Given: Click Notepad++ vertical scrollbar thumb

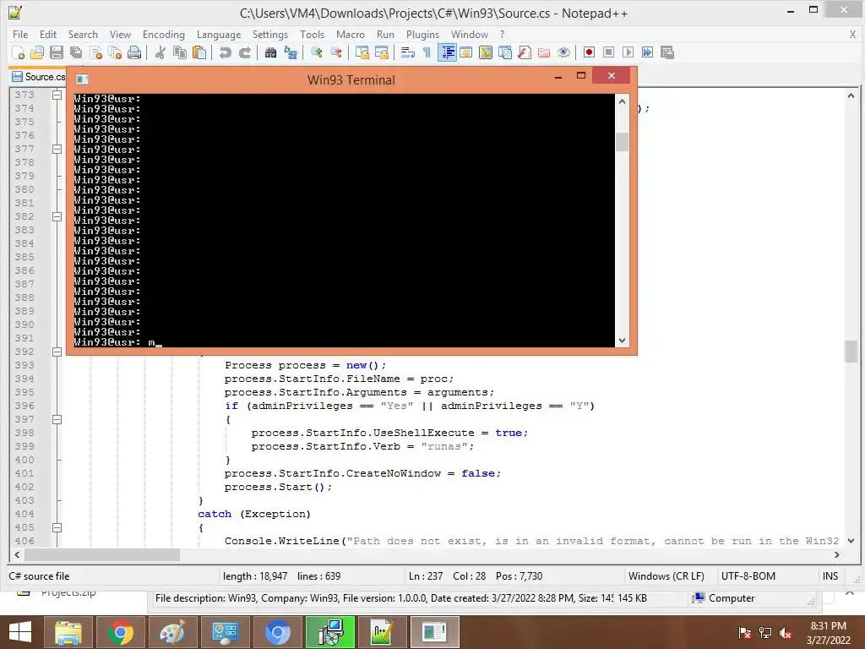Looking at the screenshot, I should coord(851,352).
